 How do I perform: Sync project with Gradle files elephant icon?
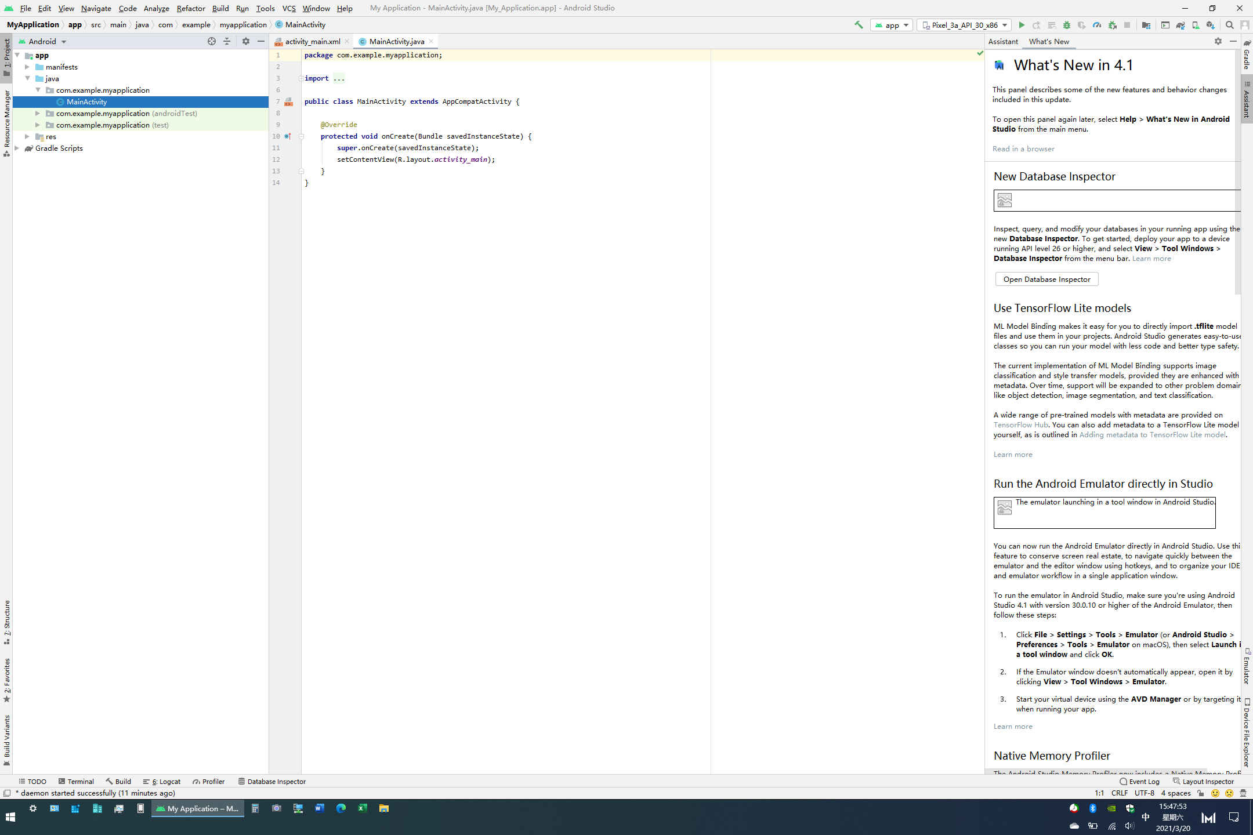click(x=1180, y=25)
